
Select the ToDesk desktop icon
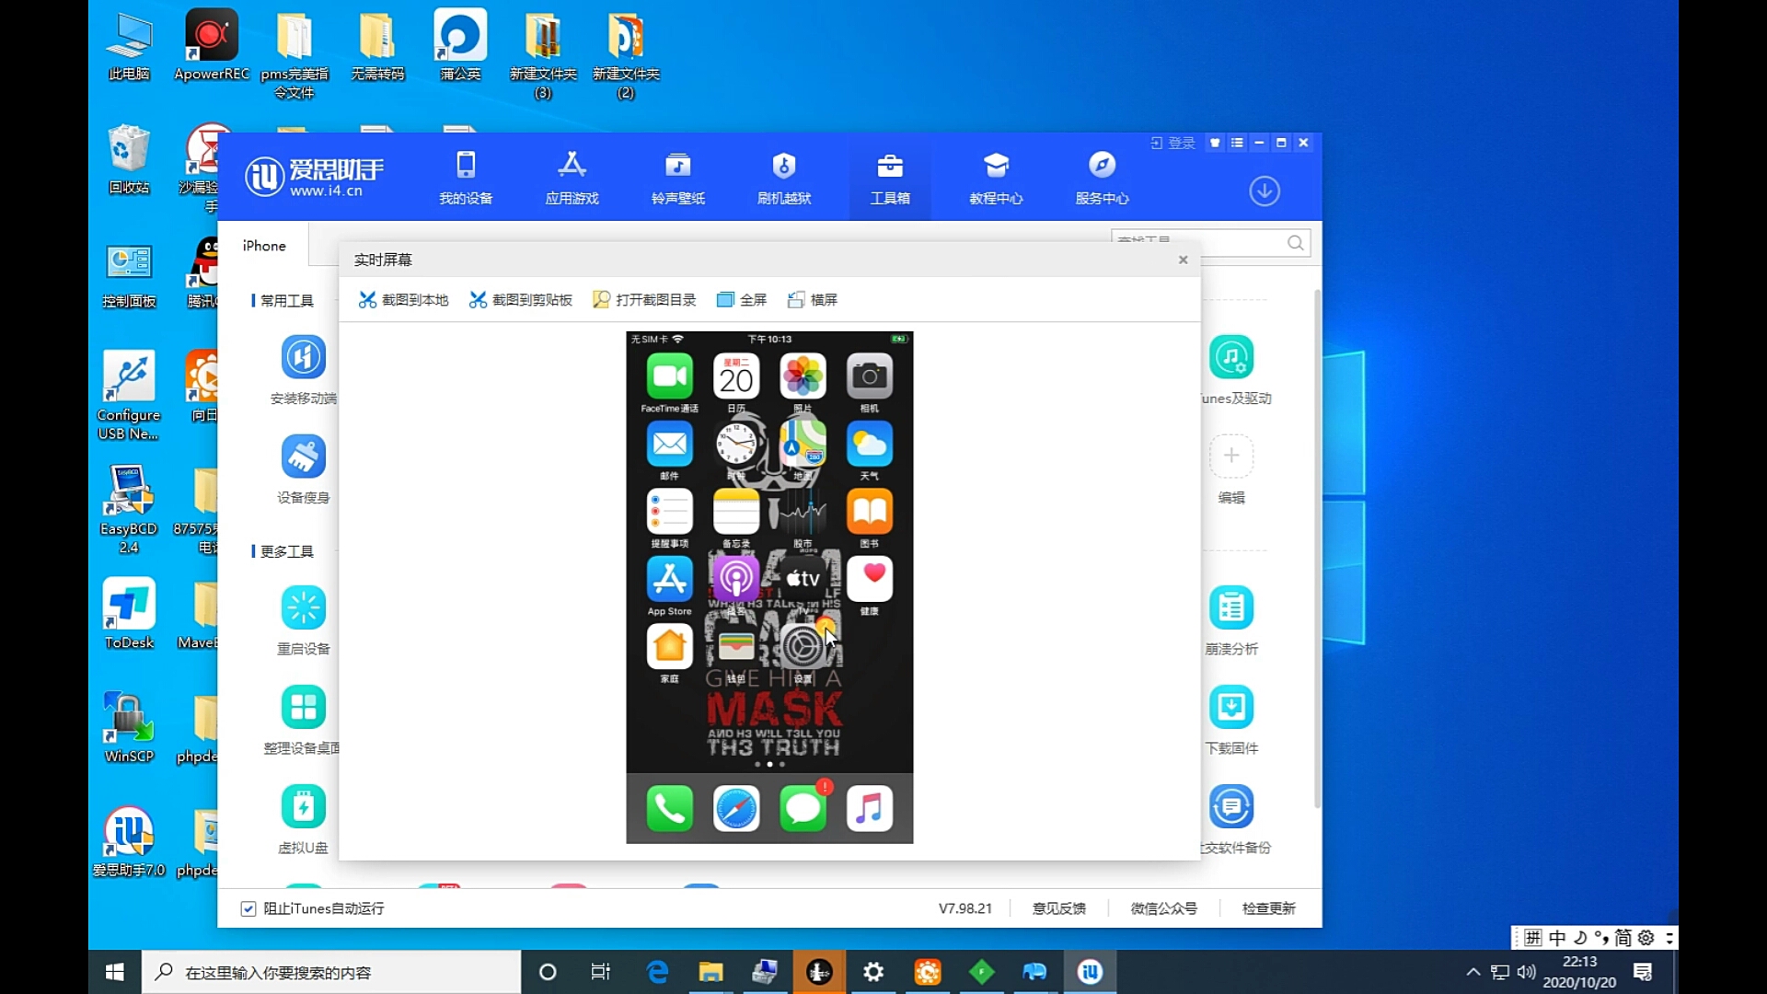point(129,614)
